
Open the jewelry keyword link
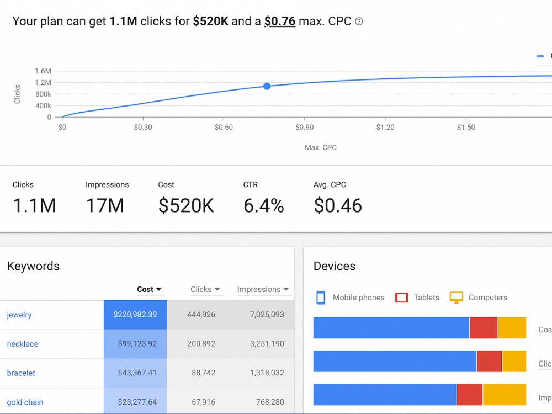[x=19, y=315]
